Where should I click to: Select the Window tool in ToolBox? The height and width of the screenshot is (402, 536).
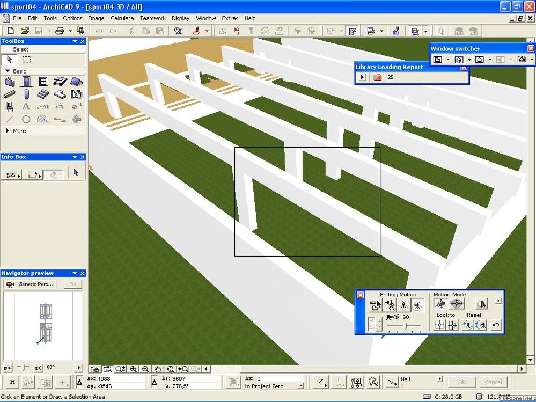[x=43, y=82]
